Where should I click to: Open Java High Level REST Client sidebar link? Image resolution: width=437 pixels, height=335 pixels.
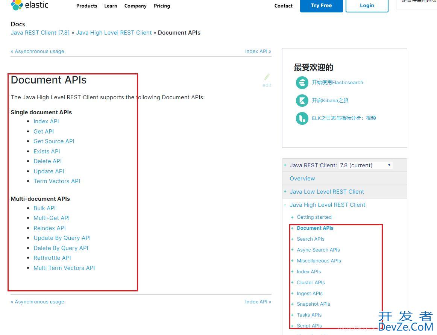point(328,205)
